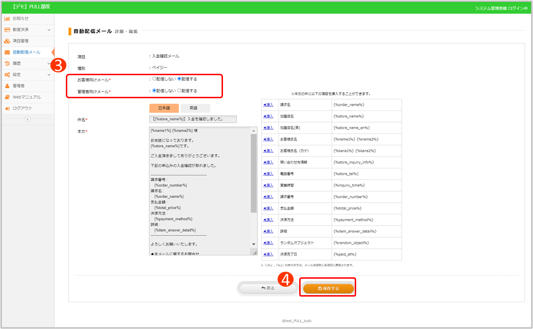
Task: Expand the 都度決済 sidebar submenu chevron
Action: [49, 30]
